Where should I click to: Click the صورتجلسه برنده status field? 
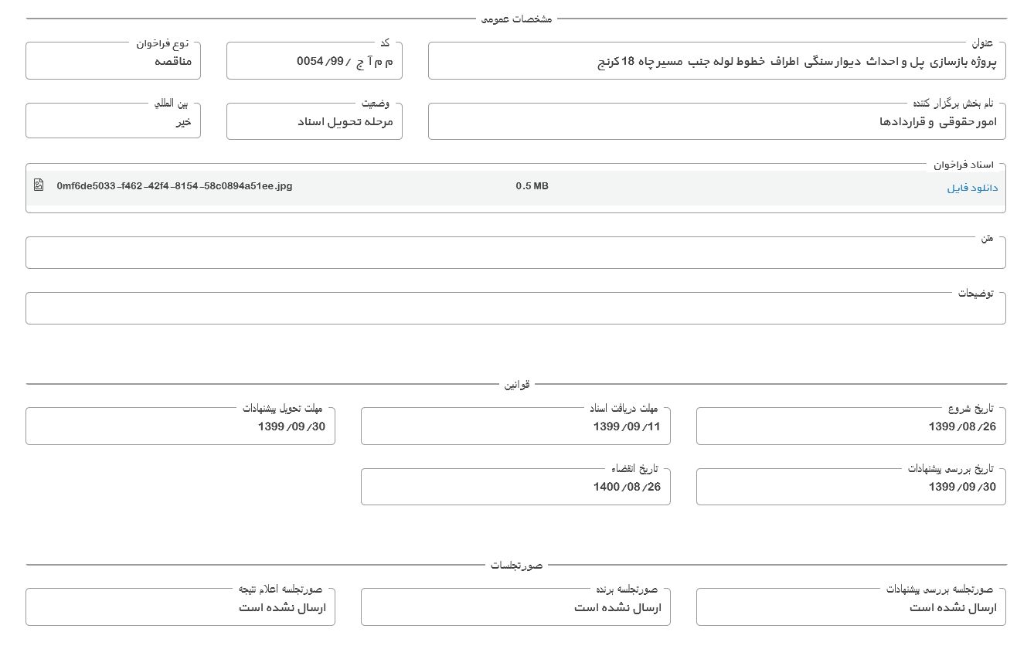(x=515, y=607)
